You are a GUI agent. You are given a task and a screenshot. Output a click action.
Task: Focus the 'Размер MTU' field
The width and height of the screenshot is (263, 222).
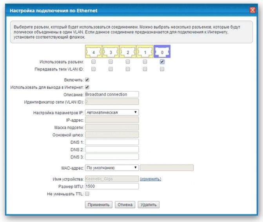pyautogui.click(x=112, y=186)
